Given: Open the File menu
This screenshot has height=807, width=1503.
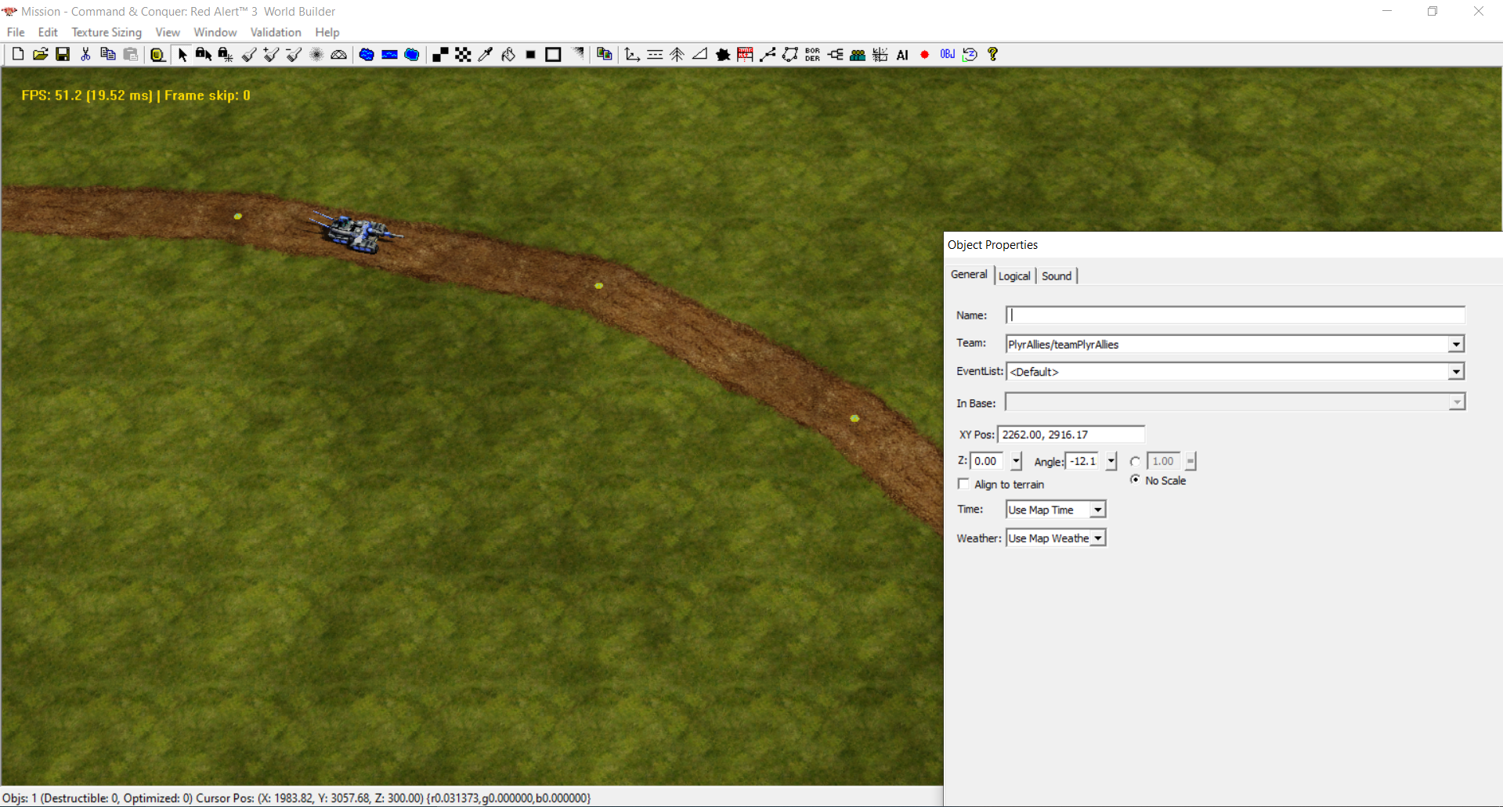Looking at the screenshot, I should point(16,32).
